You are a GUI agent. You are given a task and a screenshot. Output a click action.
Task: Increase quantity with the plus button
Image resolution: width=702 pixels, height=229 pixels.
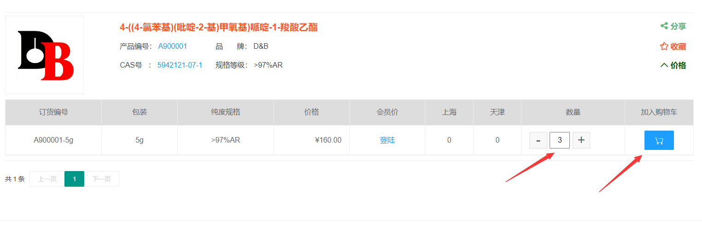(x=581, y=140)
